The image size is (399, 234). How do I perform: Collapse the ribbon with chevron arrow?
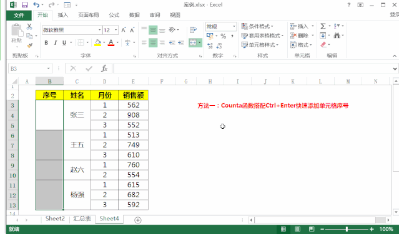coord(395,56)
